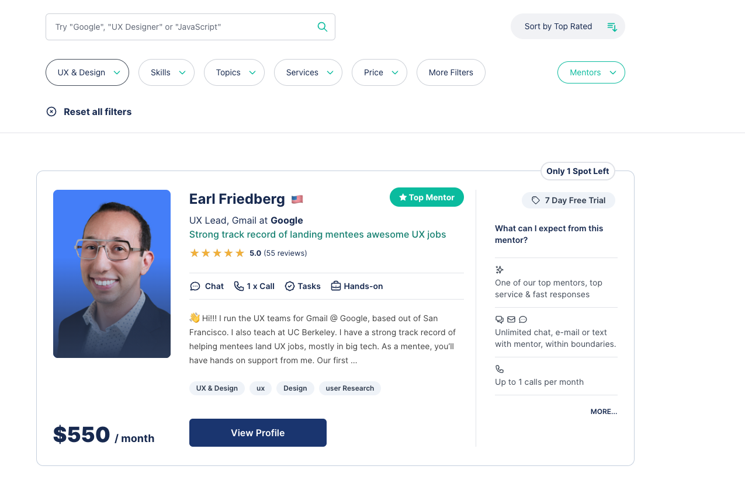Toggle the user Research tag

point(349,388)
